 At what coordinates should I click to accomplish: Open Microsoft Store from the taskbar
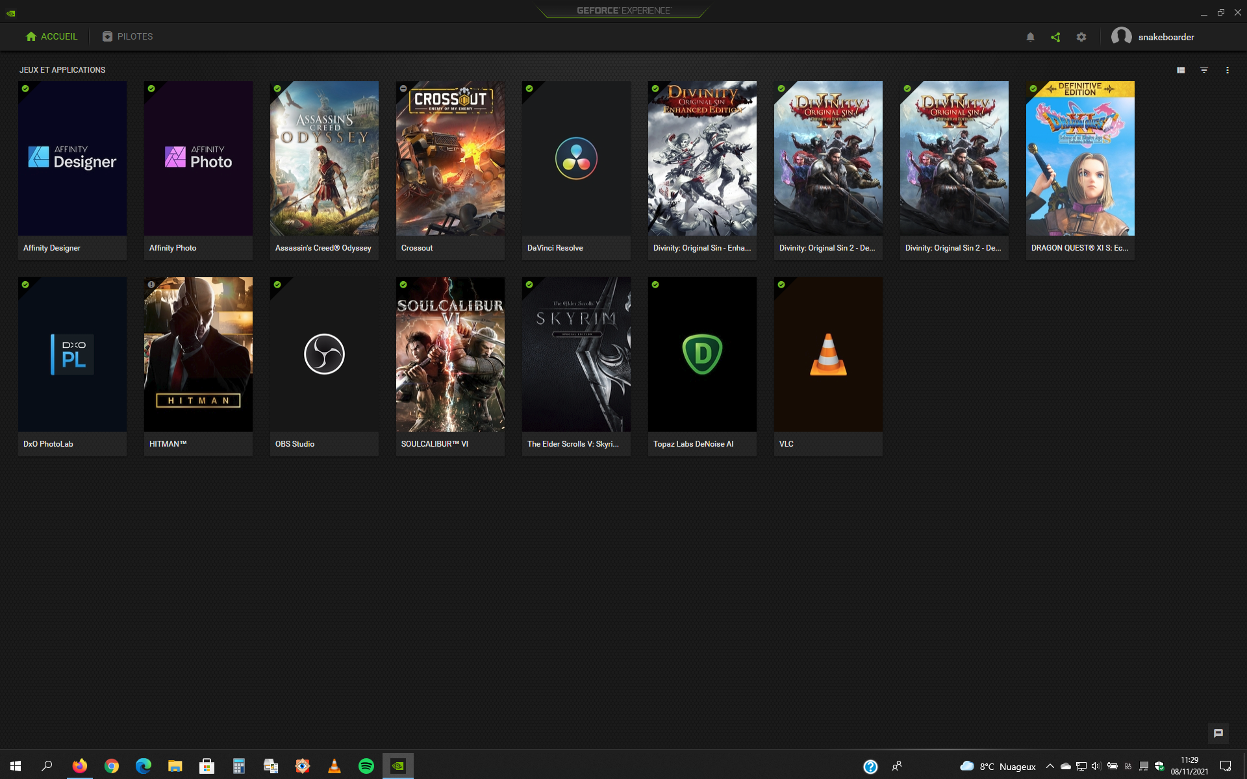pyautogui.click(x=207, y=766)
